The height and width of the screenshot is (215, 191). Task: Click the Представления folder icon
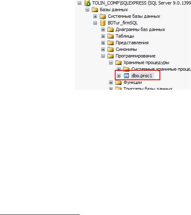coord(110,43)
